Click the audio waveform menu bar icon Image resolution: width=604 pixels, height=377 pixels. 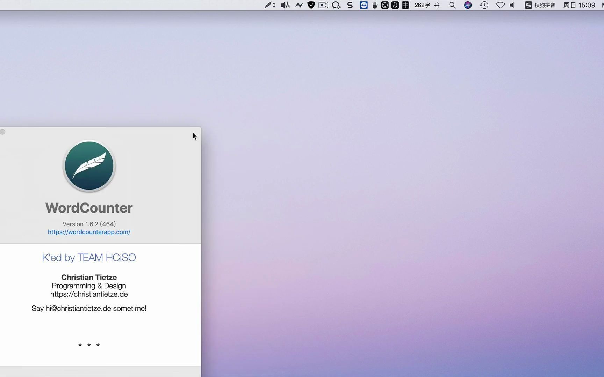(285, 5)
